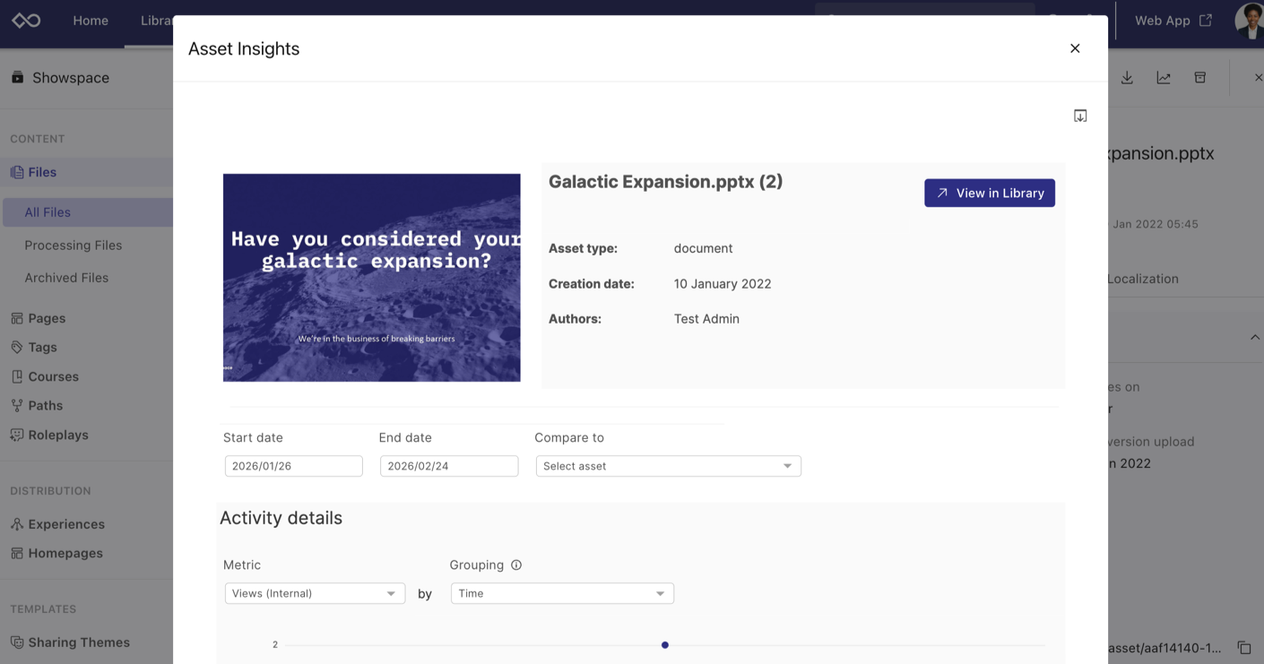Click the export icon in Asset Insights

(1080, 116)
